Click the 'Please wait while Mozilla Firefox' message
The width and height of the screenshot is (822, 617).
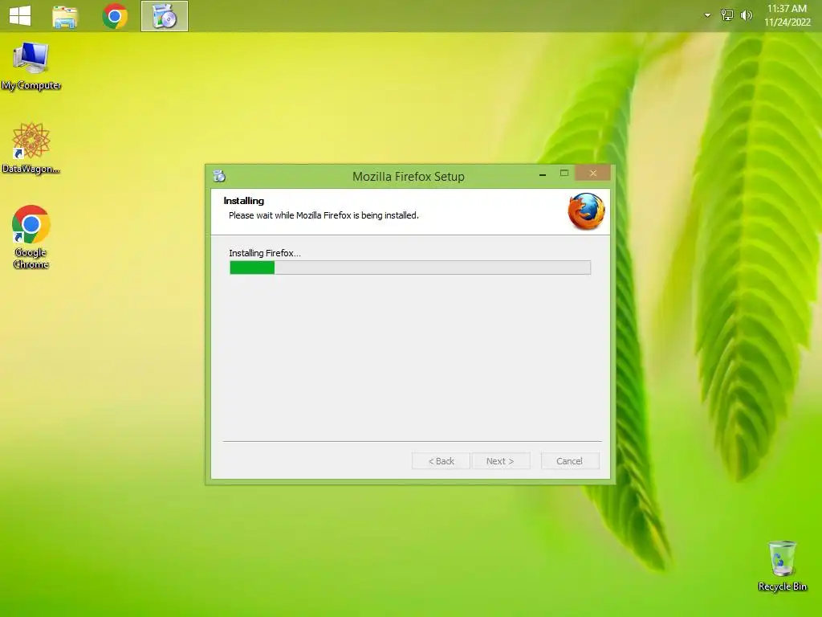click(x=324, y=215)
